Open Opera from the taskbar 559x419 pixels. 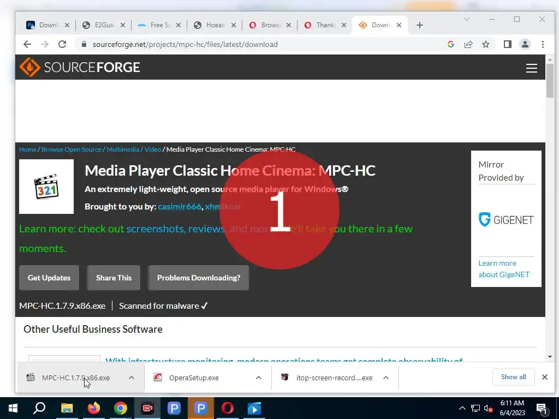[228, 408]
